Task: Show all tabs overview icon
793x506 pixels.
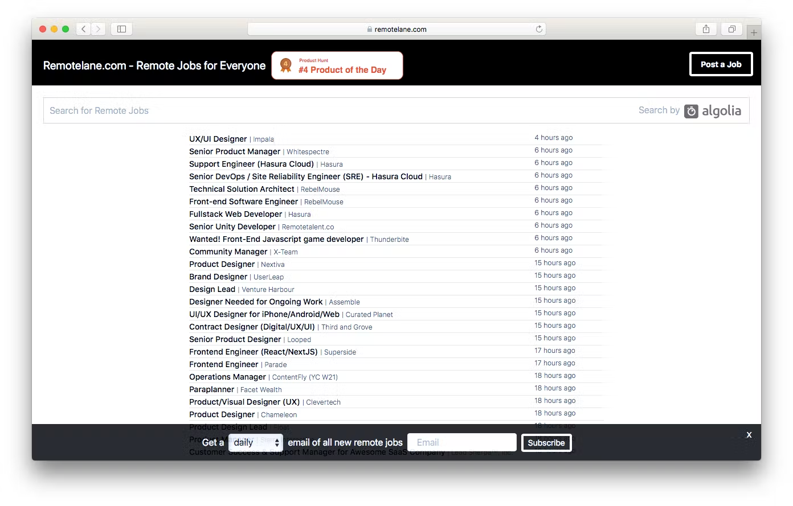Action: pyautogui.click(x=732, y=29)
